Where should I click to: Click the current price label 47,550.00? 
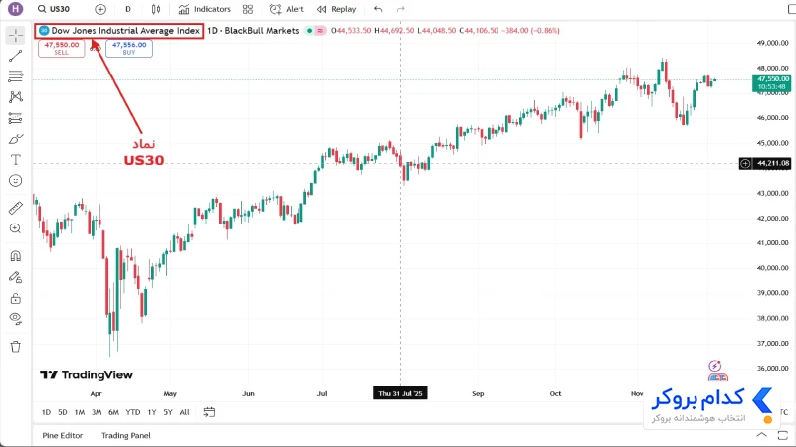coord(771,83)
